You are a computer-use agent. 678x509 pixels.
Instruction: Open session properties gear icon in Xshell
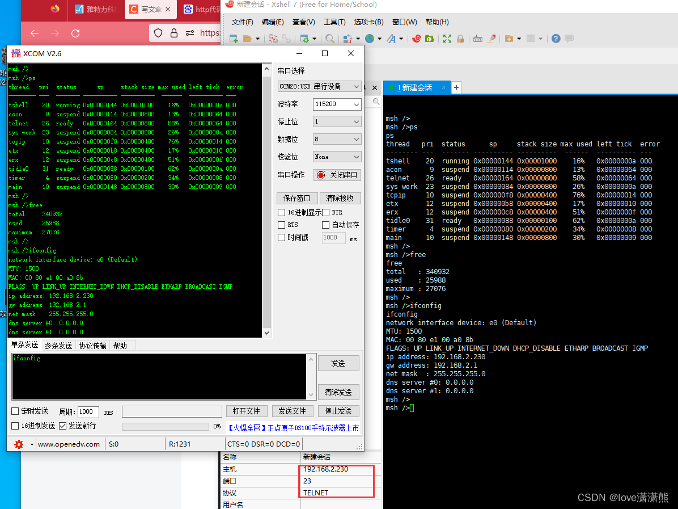pyautogui.click(x=305, y=39)
